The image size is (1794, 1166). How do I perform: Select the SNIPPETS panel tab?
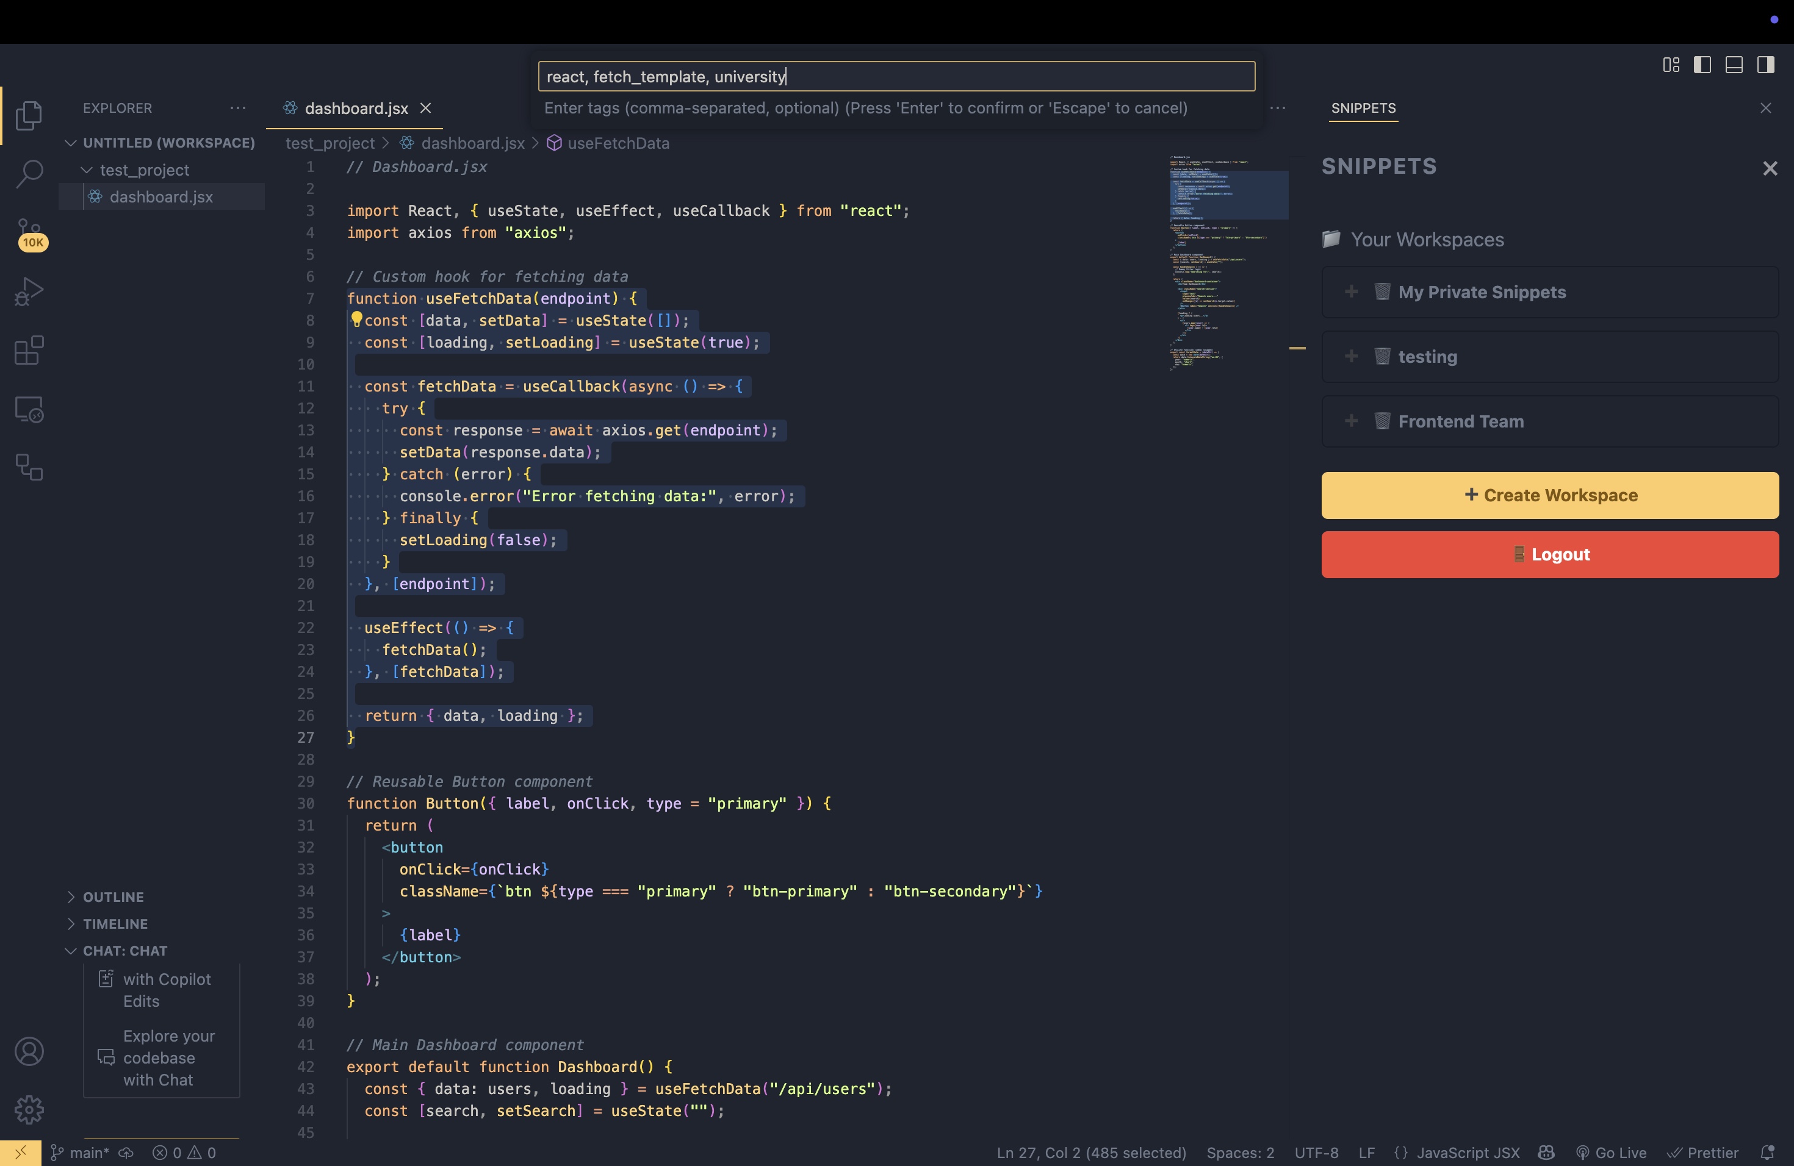[x=1363, y=109]
